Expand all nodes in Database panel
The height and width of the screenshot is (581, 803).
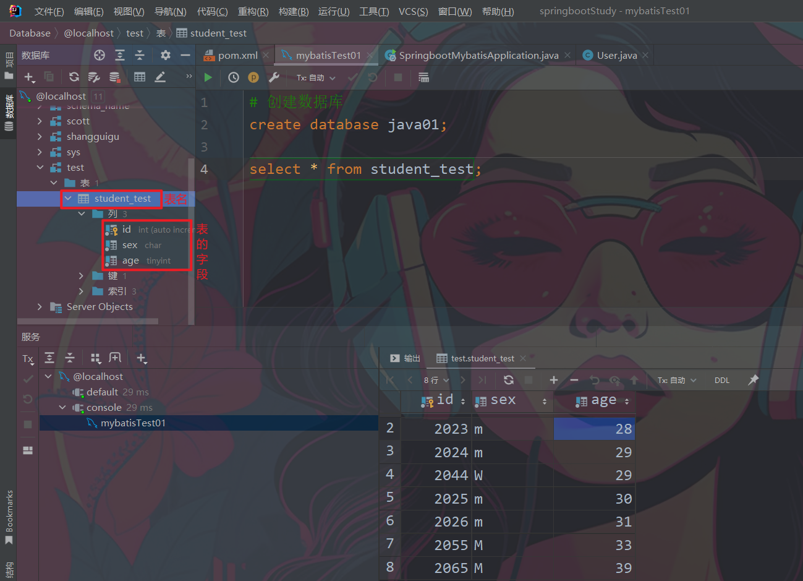(x=120, y=55)
